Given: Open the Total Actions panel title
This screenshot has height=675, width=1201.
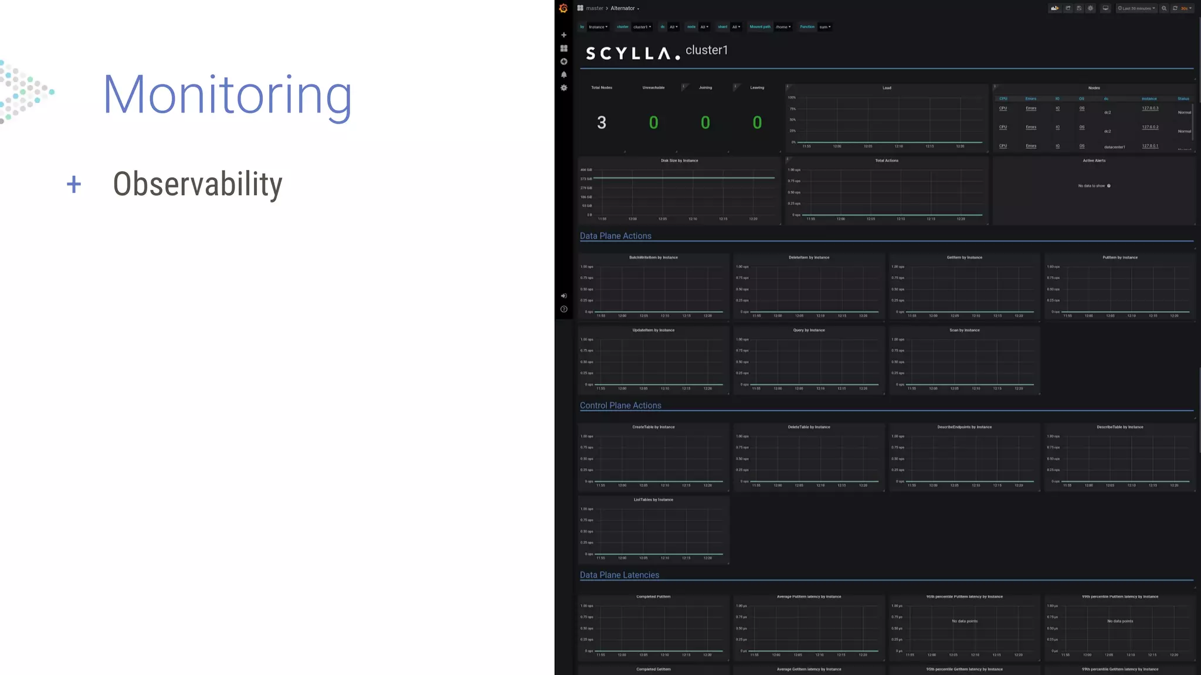Looking at the screenshot, I should pyautogui.click(x=887, y=161).
